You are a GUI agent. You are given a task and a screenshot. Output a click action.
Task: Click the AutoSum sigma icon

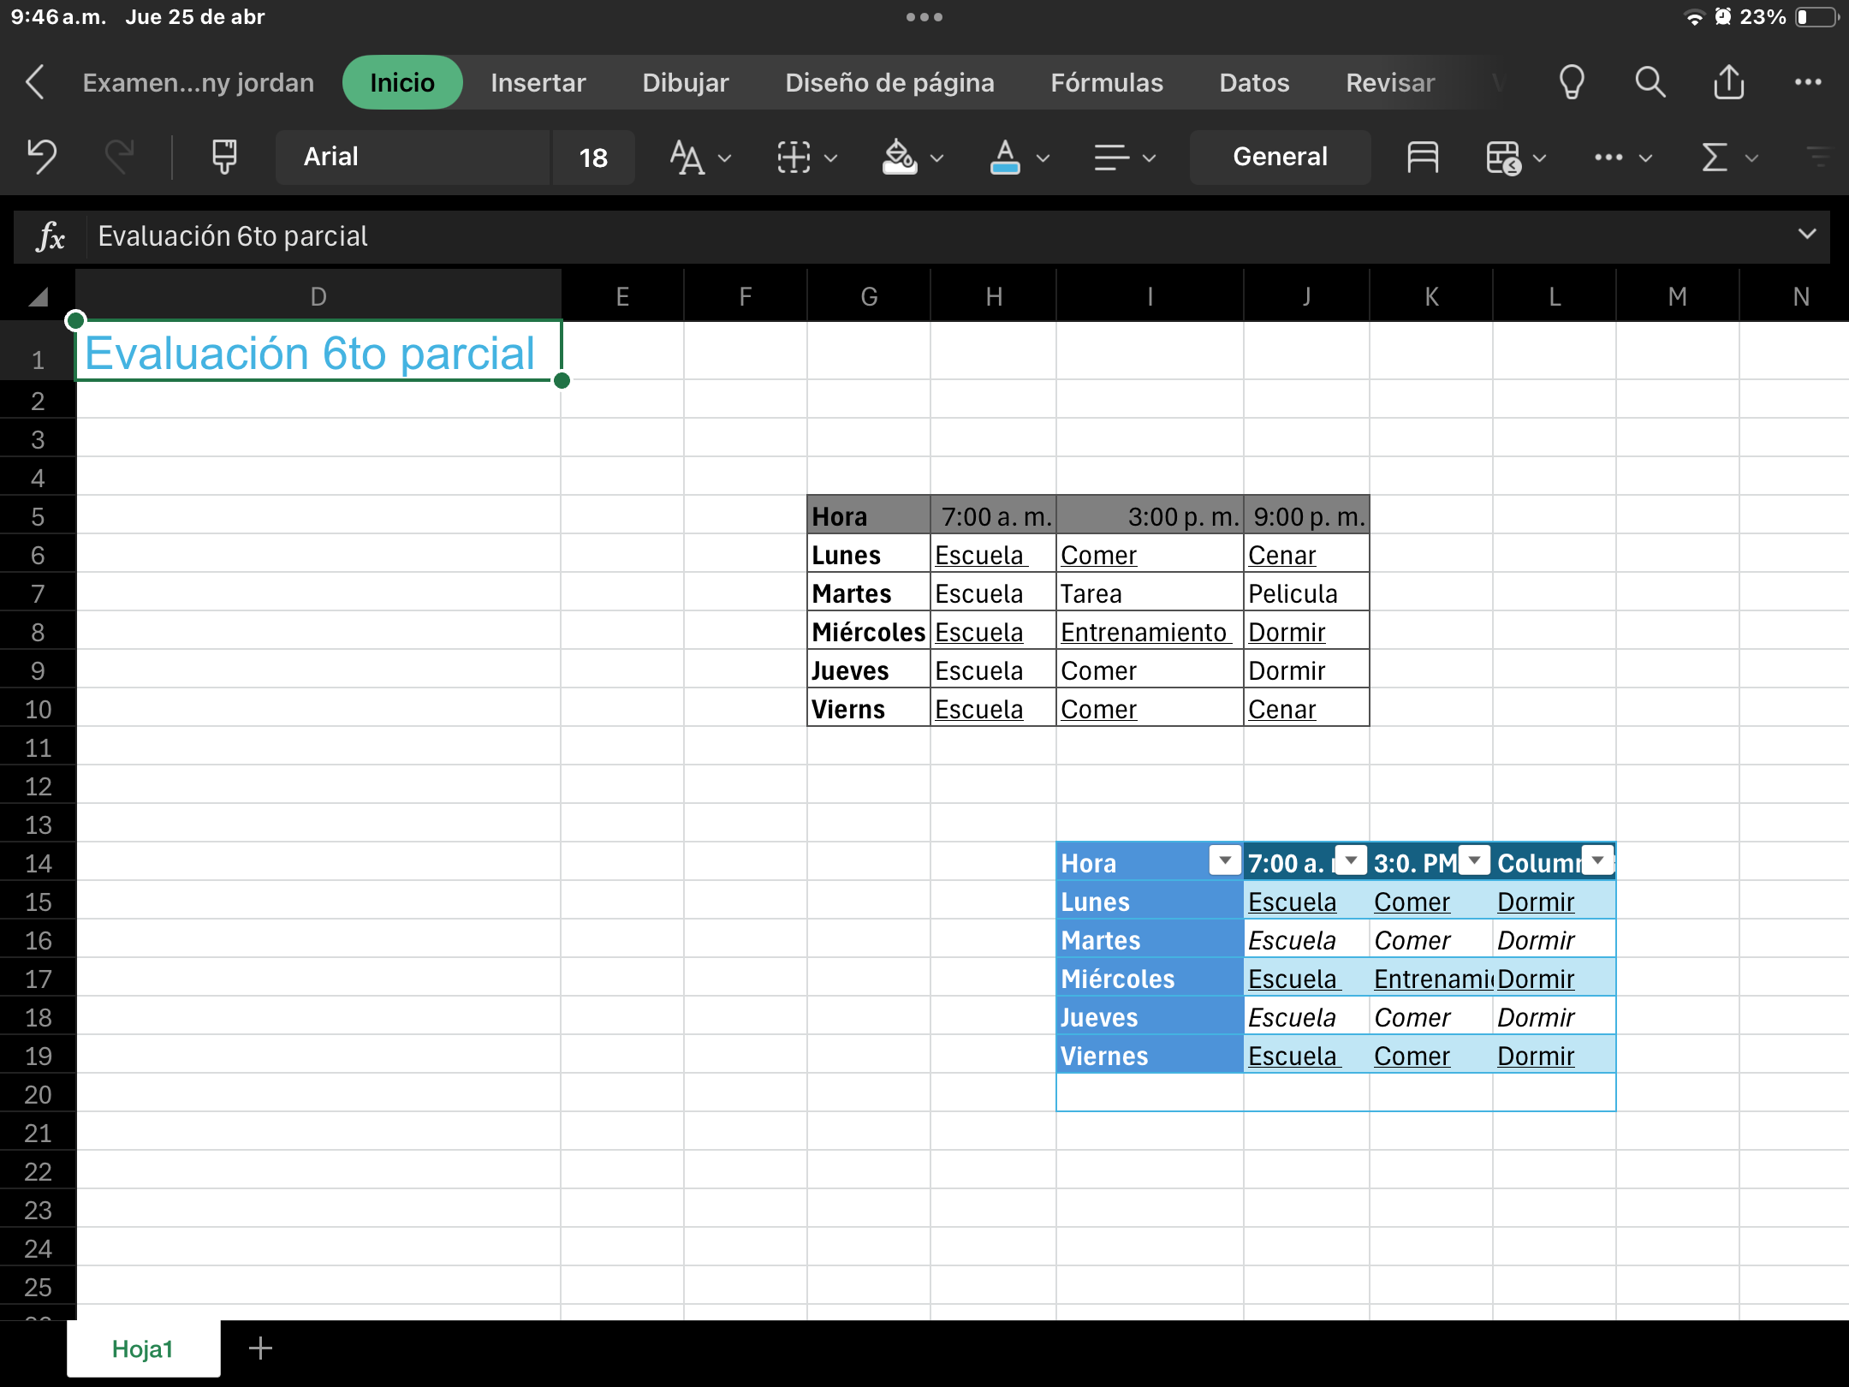click(x=1715, y=157)
